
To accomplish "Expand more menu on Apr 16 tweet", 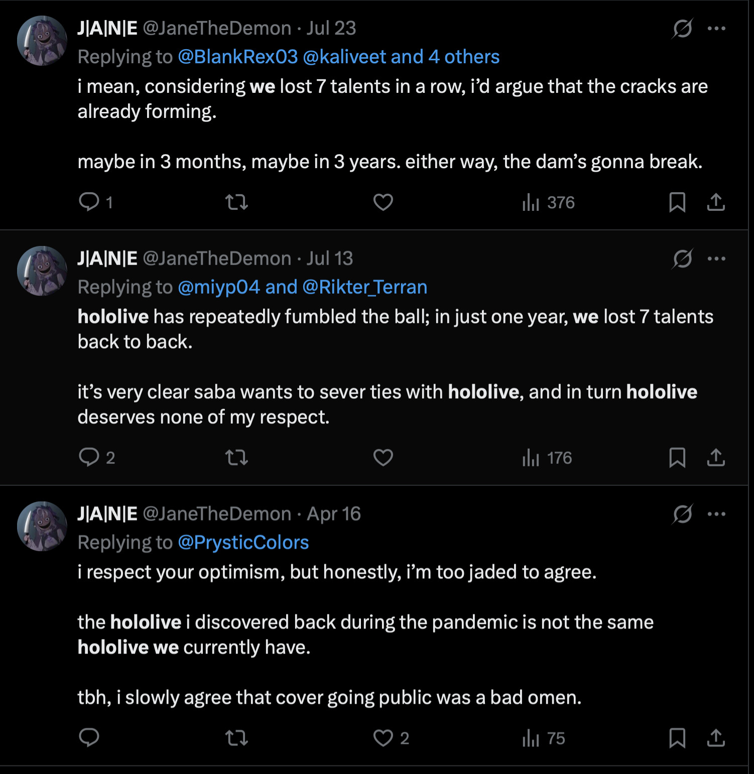I will [x=716, y=513].
